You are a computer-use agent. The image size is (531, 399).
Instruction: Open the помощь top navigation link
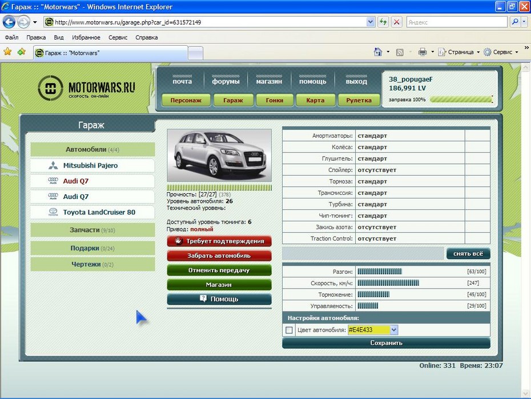point(312,81)
